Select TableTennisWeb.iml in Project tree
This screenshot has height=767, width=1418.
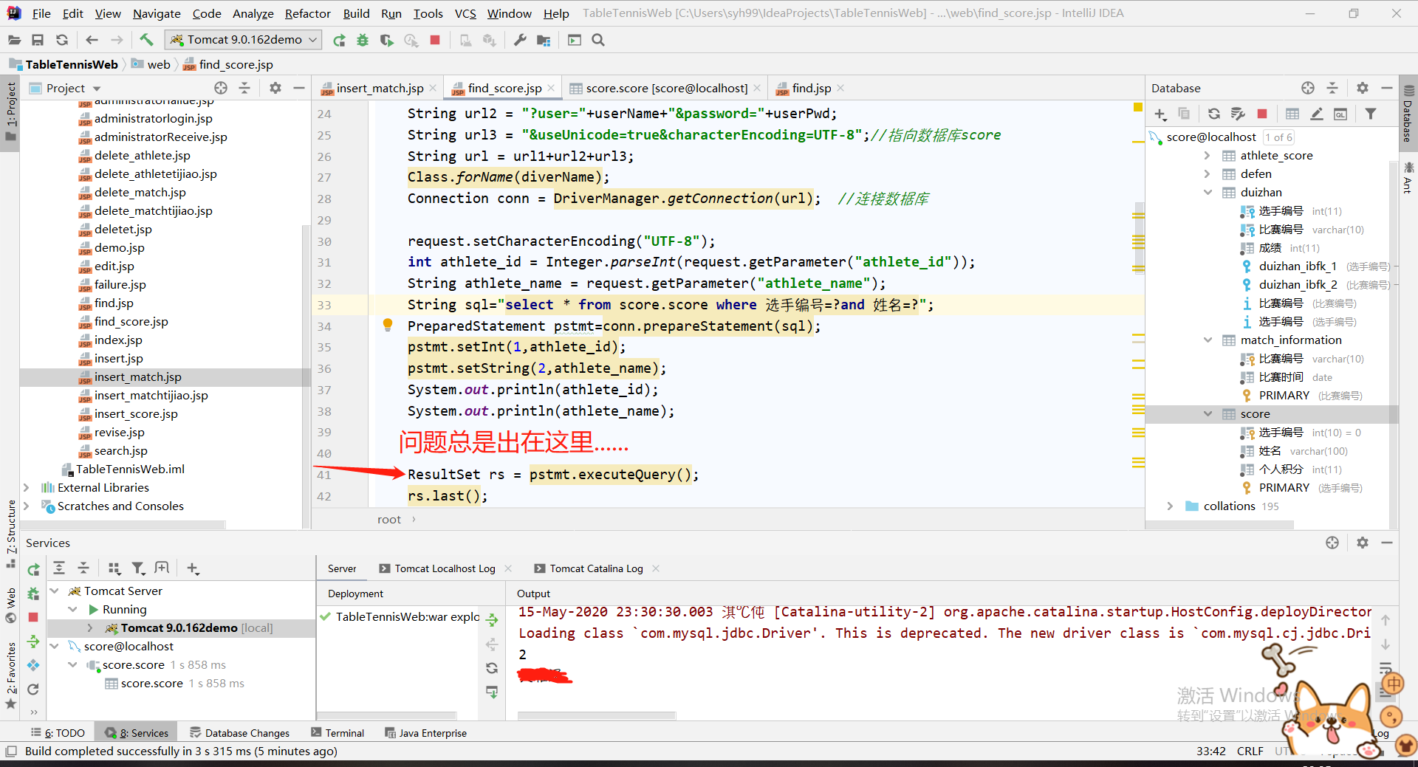(130, 469)
